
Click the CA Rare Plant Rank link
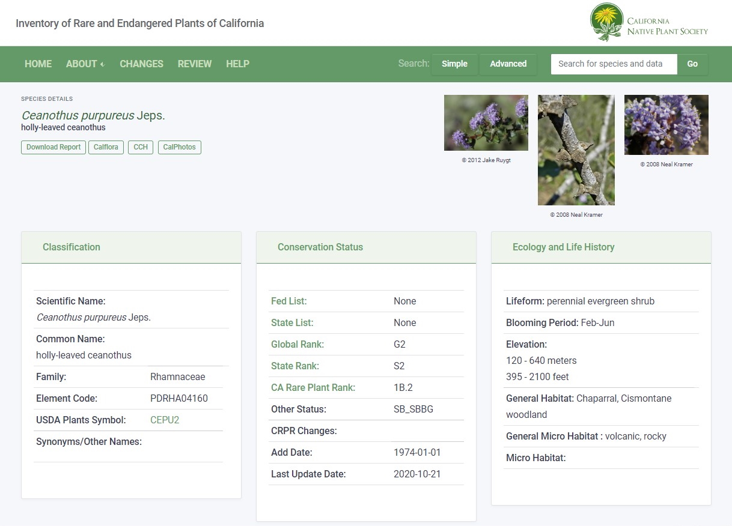pyautogui.click(x=313, y=387)
